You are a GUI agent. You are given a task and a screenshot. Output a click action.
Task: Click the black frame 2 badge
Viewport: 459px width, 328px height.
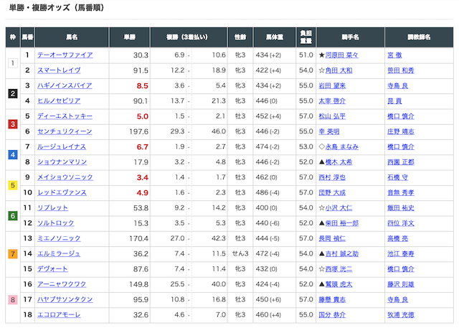coord(11,93)
